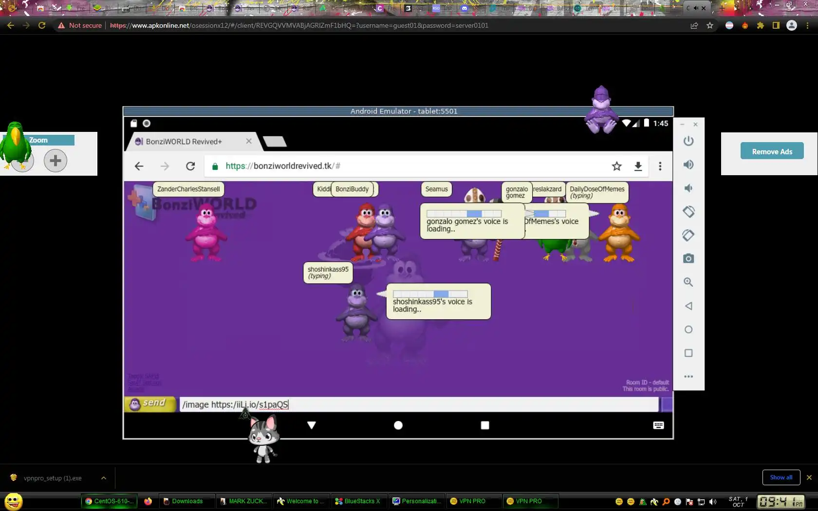Raise the emulator volume with the louder speaker icon

[x=688, y=164]
